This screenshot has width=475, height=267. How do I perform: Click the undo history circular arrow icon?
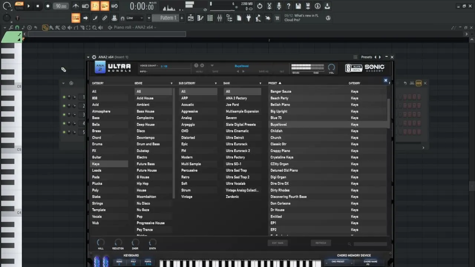pyautogui.click(x=260, y=6)
